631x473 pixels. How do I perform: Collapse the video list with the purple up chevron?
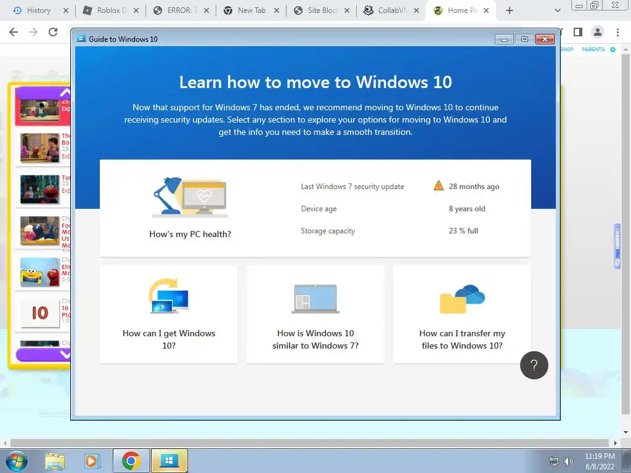43,93
